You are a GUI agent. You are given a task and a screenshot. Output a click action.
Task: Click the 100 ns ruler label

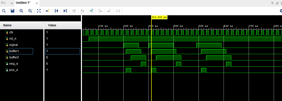click(x=104, y=26)
